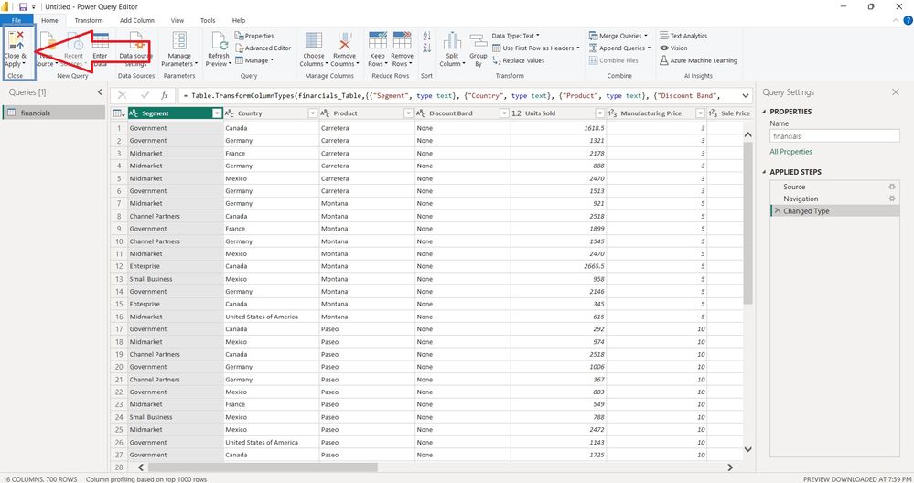Switch to the Help tab
Image resolution: width=914 pixels, height=483 pixels.
coord(239,20)
